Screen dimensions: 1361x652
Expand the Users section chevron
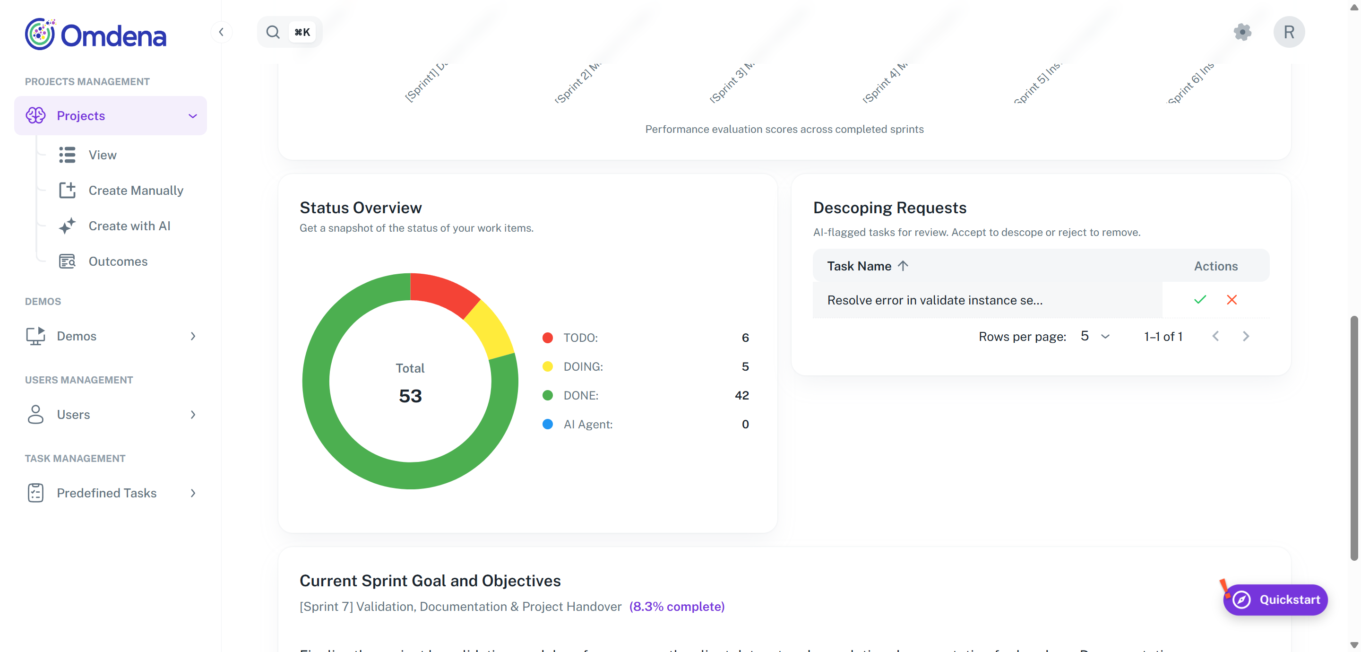(193, 415)
